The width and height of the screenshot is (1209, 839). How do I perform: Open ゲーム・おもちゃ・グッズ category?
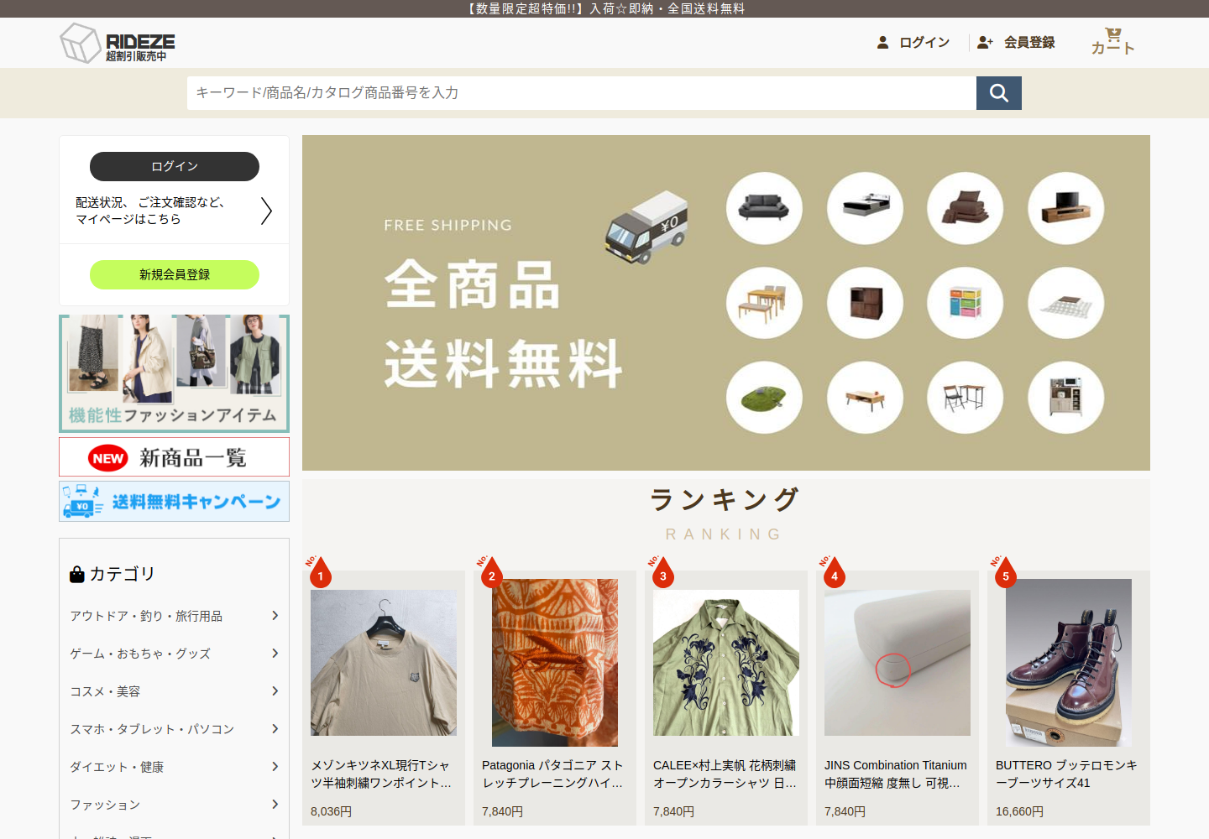point(140,654)
